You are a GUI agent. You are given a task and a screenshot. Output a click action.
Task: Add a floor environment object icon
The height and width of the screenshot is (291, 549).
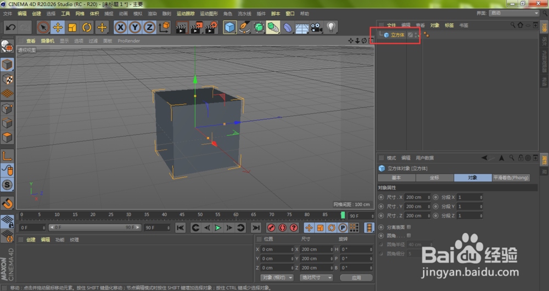[302, 27]
